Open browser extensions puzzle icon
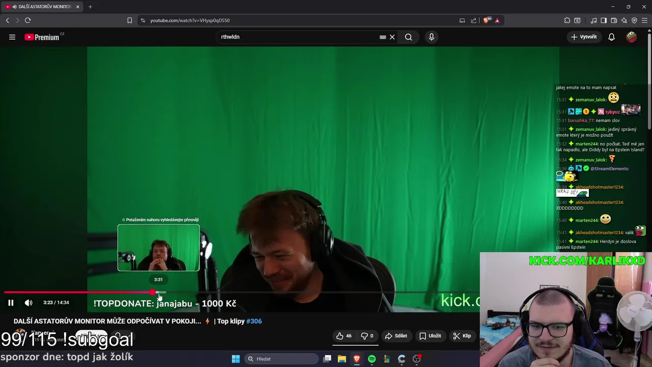The height and width of the screenshot is (367, 652). 567,20
